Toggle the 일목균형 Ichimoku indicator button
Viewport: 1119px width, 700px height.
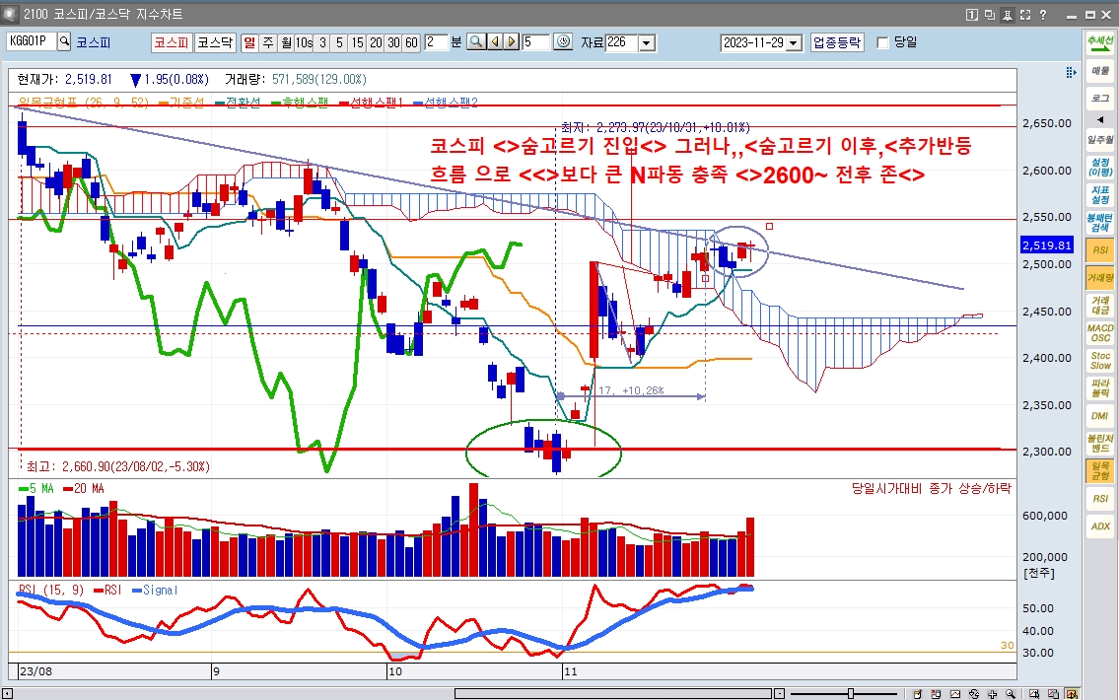point(1100,470)
